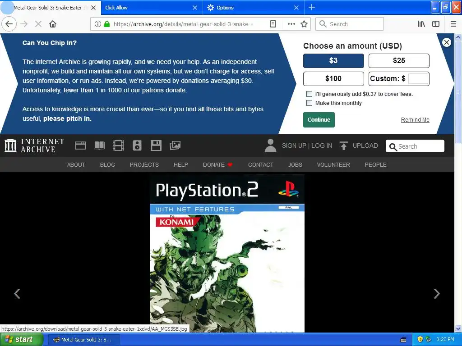Screen dimensions: 462x346
Task: Open Internet Archive texts book icon
Action: (x=99, y=146)
